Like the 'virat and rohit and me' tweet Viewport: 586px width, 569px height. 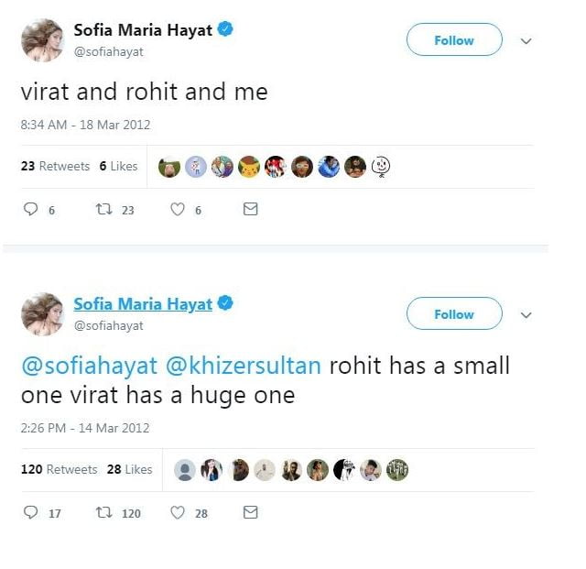[179, 210]
